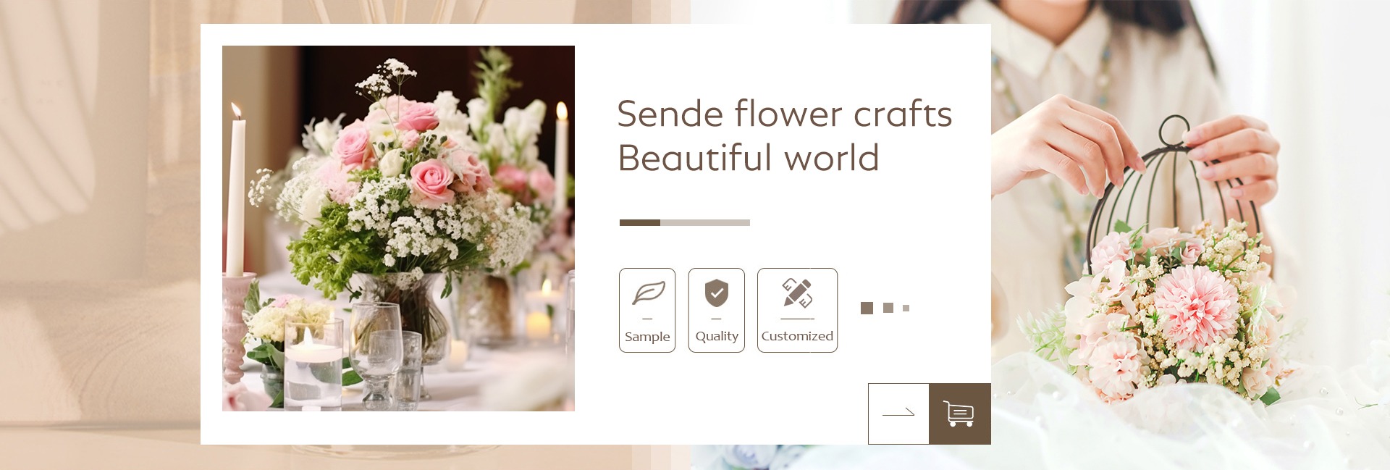Click the medium square pagination dot

[888, 308]
